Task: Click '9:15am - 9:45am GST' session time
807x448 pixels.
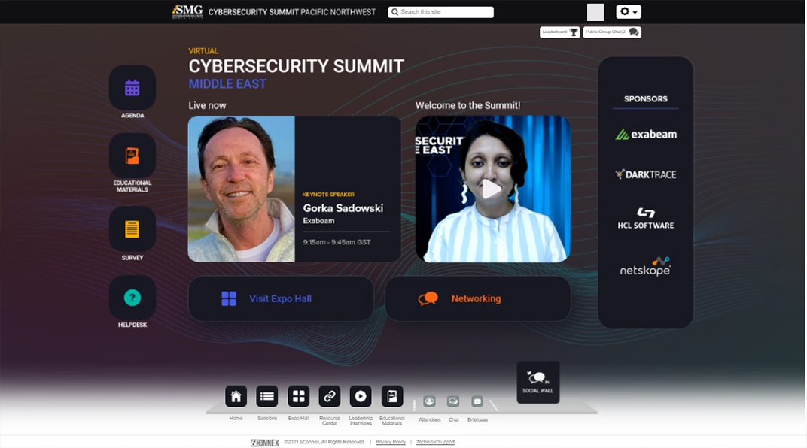Action: pos(337,242)
